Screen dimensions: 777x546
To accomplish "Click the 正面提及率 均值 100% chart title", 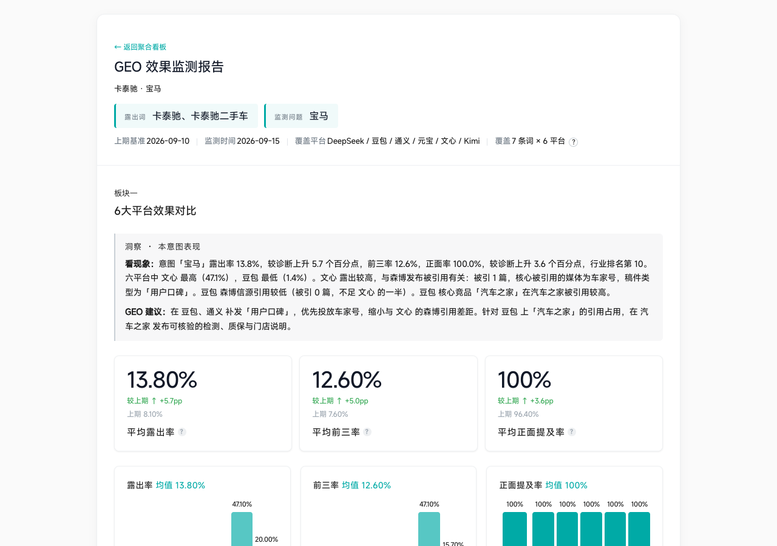I will coord(543,485).
